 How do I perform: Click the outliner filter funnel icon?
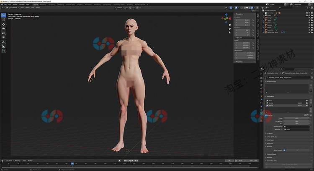pyautogui.click(x=307, y=8)
